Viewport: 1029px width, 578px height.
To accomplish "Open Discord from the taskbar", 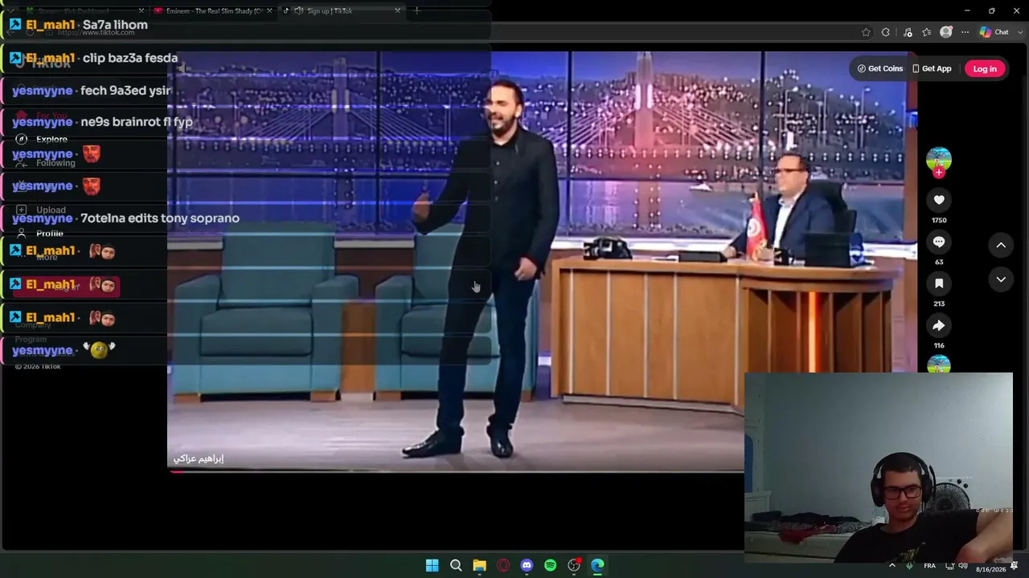I will (527, 565).
